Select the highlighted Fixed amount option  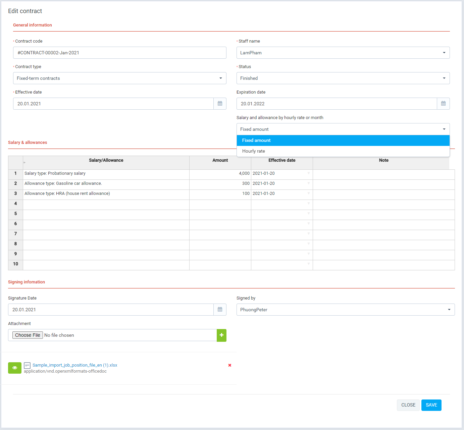(x=256, y=140)
